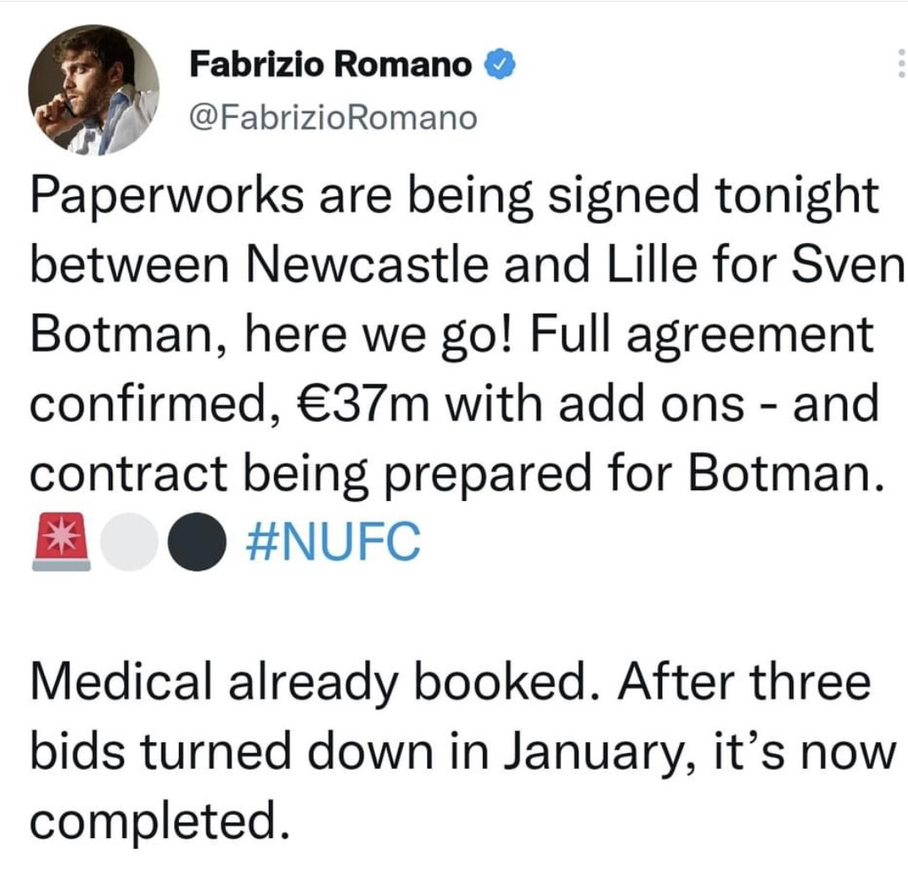908x873 pixels.
Task: Click the red siren emoji
Action: click(x=61, y=543)
